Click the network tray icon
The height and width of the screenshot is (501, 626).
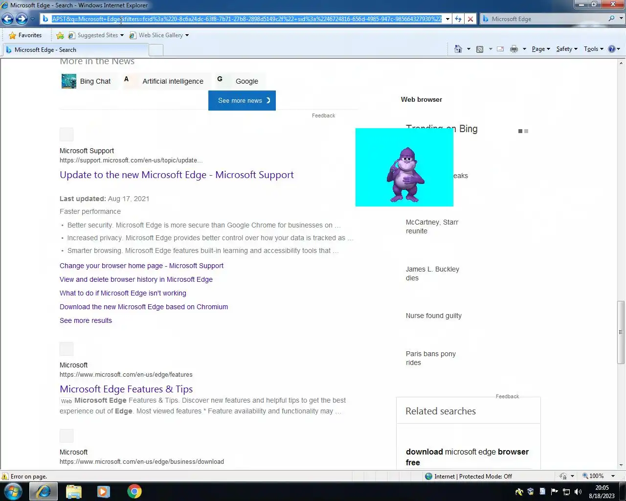pos(566,492)
